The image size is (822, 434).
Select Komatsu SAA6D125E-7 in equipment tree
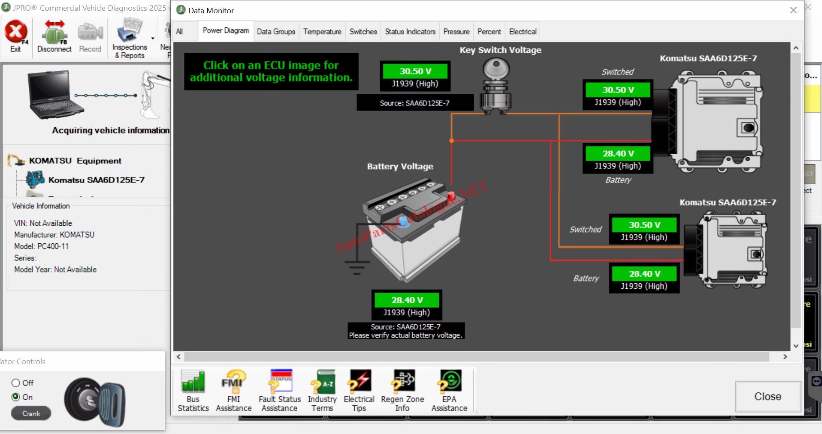pos(96,180)
